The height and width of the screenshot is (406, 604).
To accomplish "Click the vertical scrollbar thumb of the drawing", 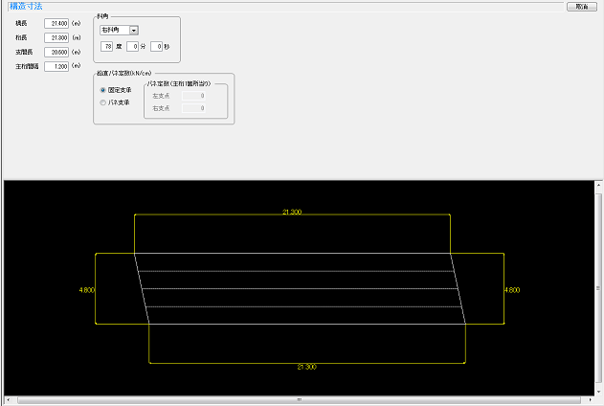I will pos(598,288).
